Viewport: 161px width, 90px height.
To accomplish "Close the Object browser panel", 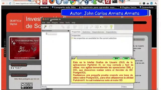I will pyautogui.click(x=68, y=31).
